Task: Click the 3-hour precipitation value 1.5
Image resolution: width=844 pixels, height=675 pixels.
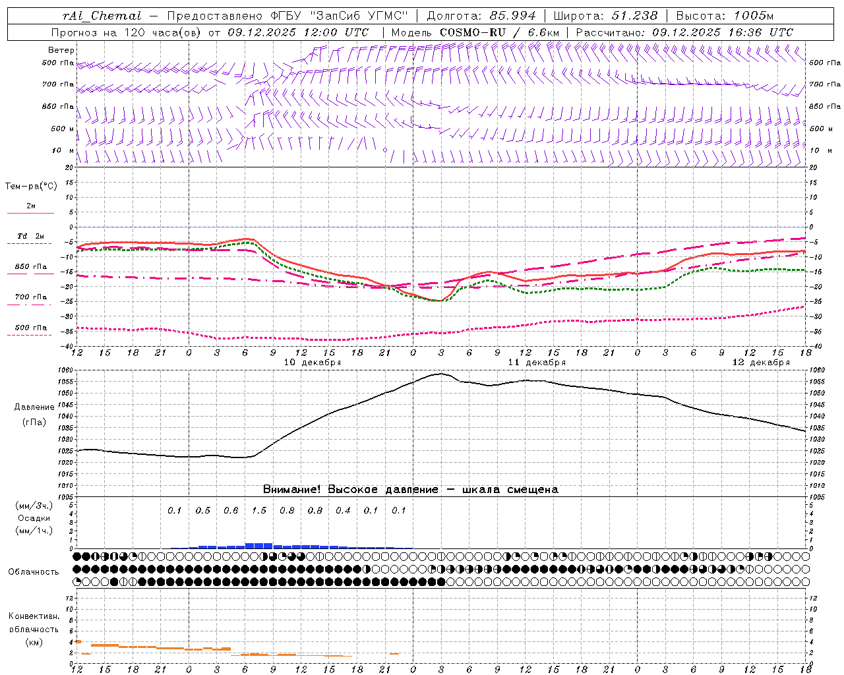Action: pyautogui.click(x=259, y=510)
